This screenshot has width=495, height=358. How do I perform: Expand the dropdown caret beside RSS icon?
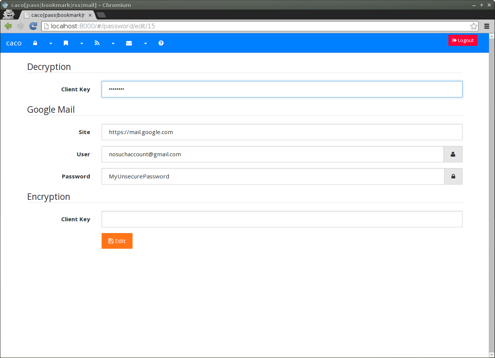point(113,44)
